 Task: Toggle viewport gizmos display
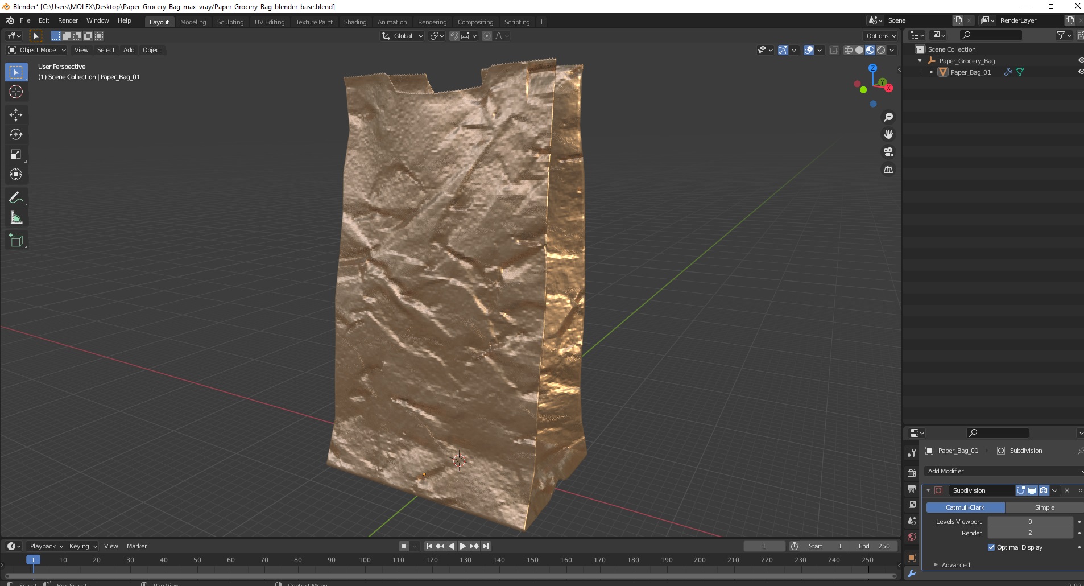coord(783,50)
